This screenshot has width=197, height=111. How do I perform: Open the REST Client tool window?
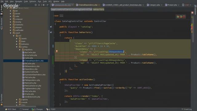point(10,109)
